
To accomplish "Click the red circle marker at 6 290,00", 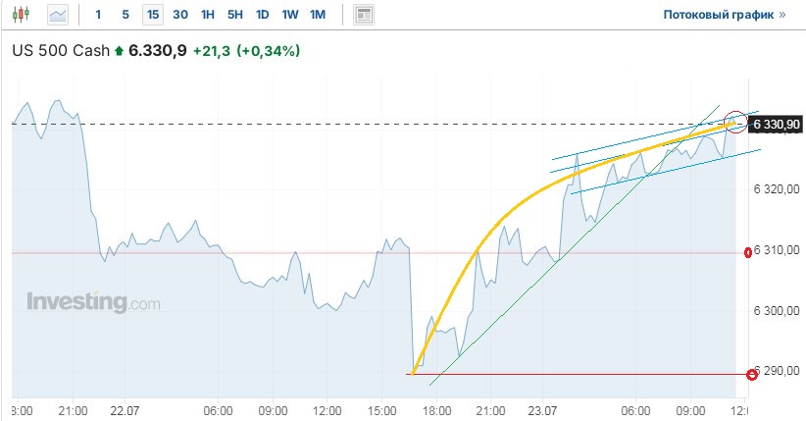I will point(752,374).
